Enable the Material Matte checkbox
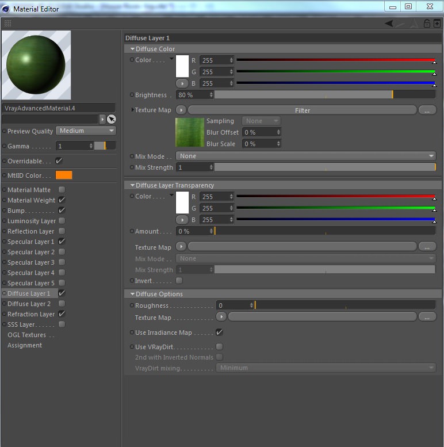 click(62, 190)
